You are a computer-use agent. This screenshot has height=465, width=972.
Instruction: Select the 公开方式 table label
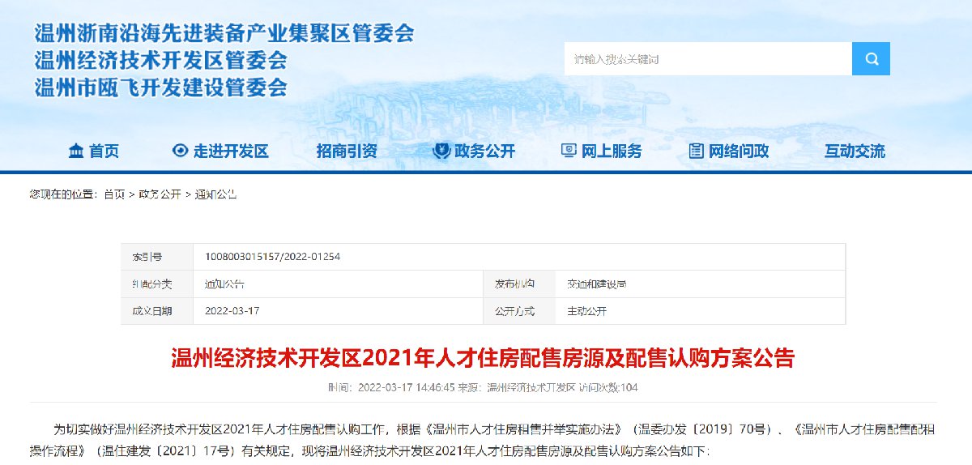pyautogui.click(x=514, y=311)
